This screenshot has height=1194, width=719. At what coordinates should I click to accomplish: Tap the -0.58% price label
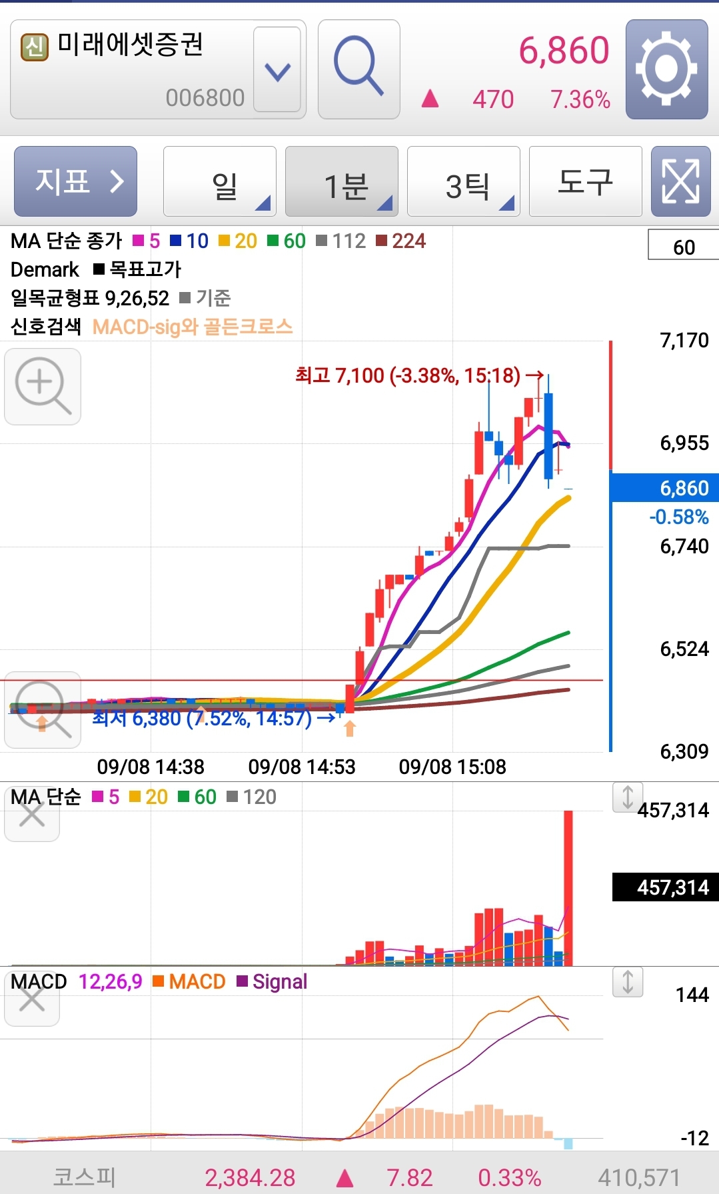[x=679, y=517]
